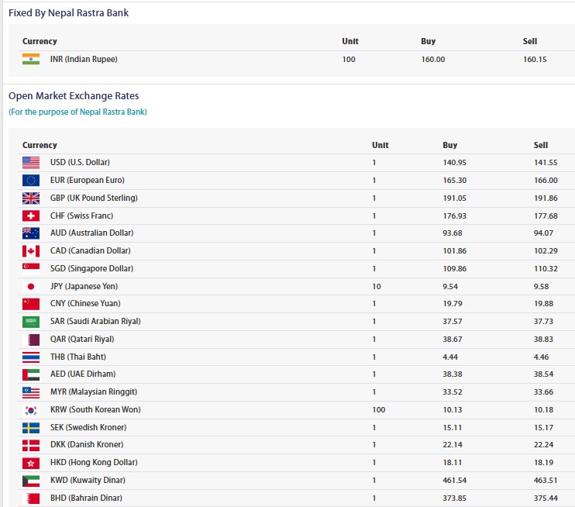Click the Fixed By Nepal Rastra Bank heading
The height and width of the screenshot is (507, 575).
[x=68, y=13]
